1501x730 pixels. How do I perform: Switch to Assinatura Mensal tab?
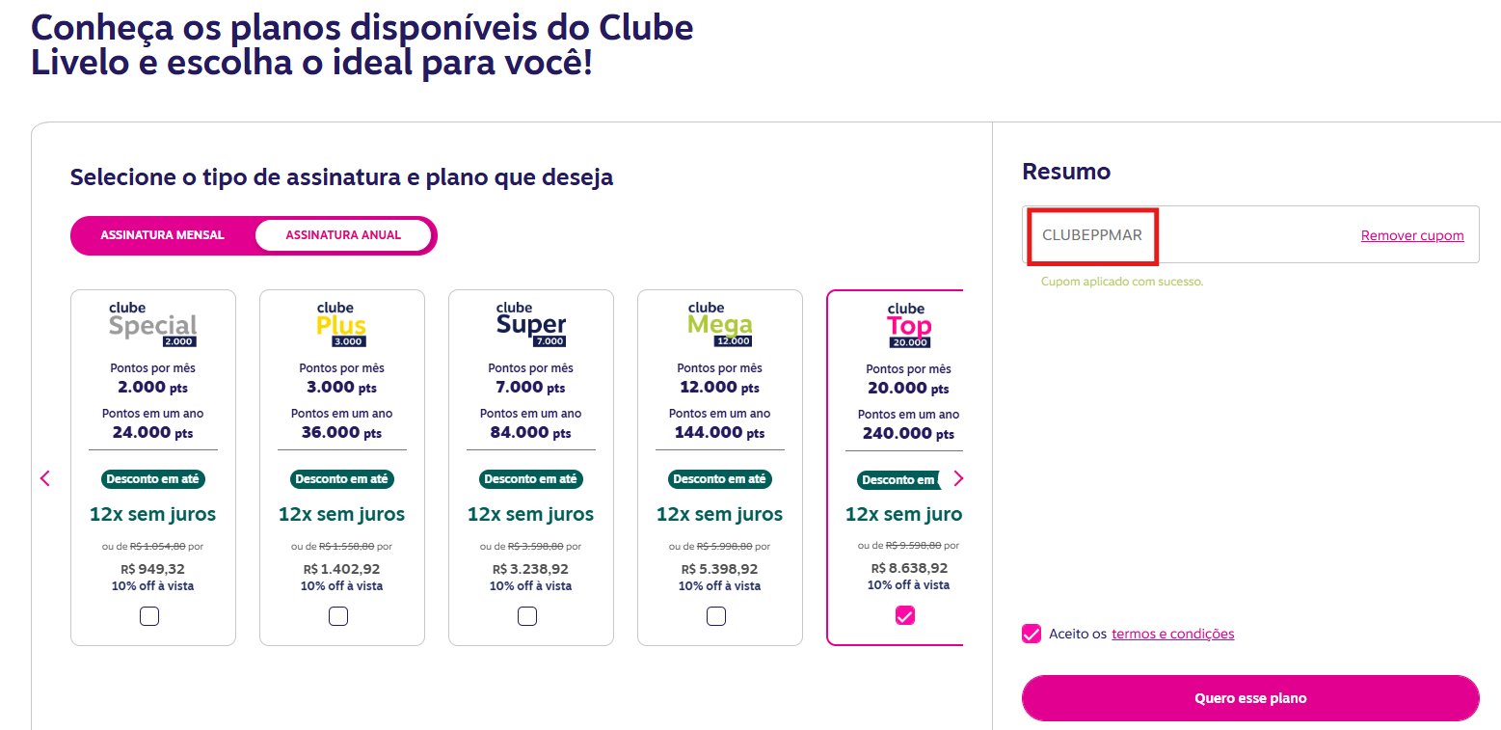point(163,235)
